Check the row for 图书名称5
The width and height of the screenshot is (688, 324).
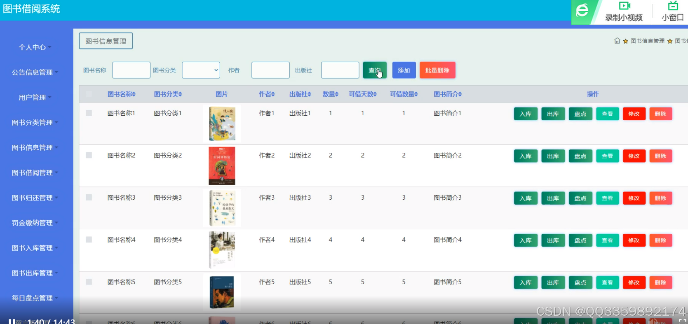click(89, 282)
